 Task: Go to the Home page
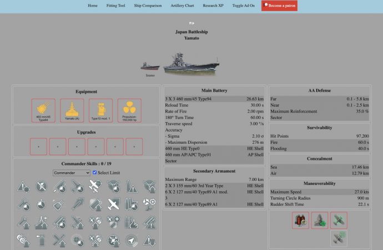[x=93, y=6]
